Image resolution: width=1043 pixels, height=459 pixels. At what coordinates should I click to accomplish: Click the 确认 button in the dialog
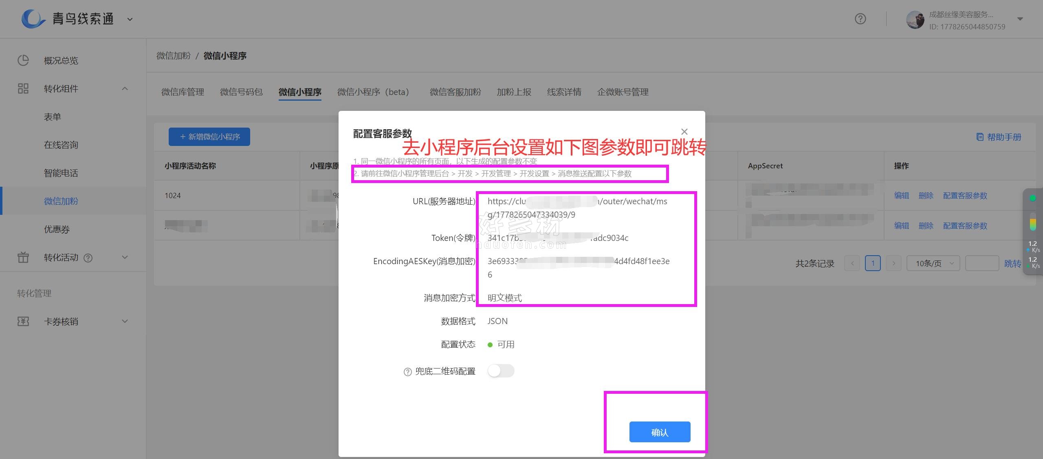click(660, 432)
